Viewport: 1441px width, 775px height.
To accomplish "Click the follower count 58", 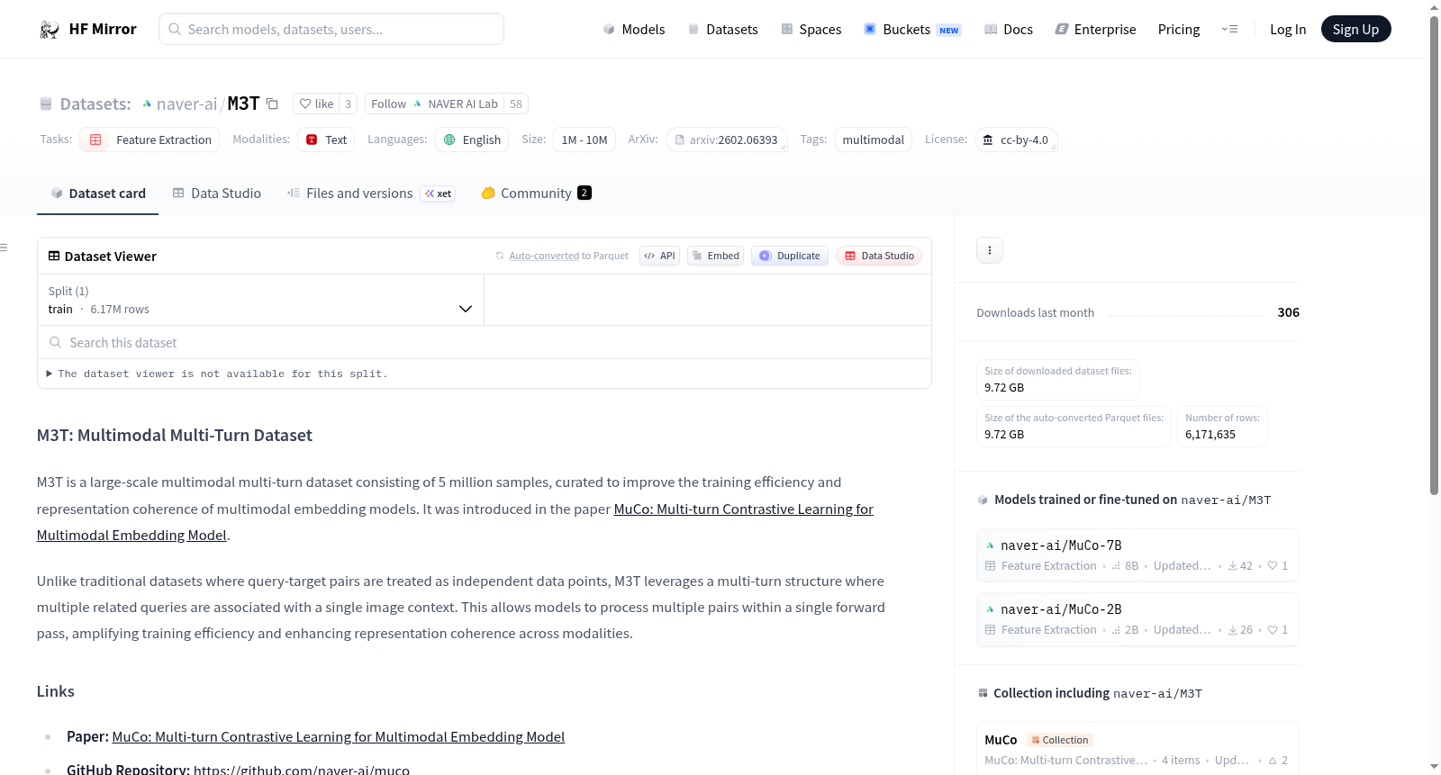I will [516, 104].
